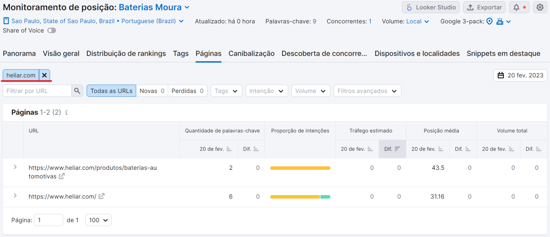This screenshot has height=237, width=550.
Task: Select Google 3-pack hotel building icon
Action: pyautogui.click(x=500, y=21)
